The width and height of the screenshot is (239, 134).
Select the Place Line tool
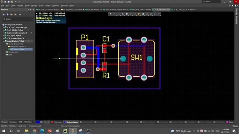(159, 14)
